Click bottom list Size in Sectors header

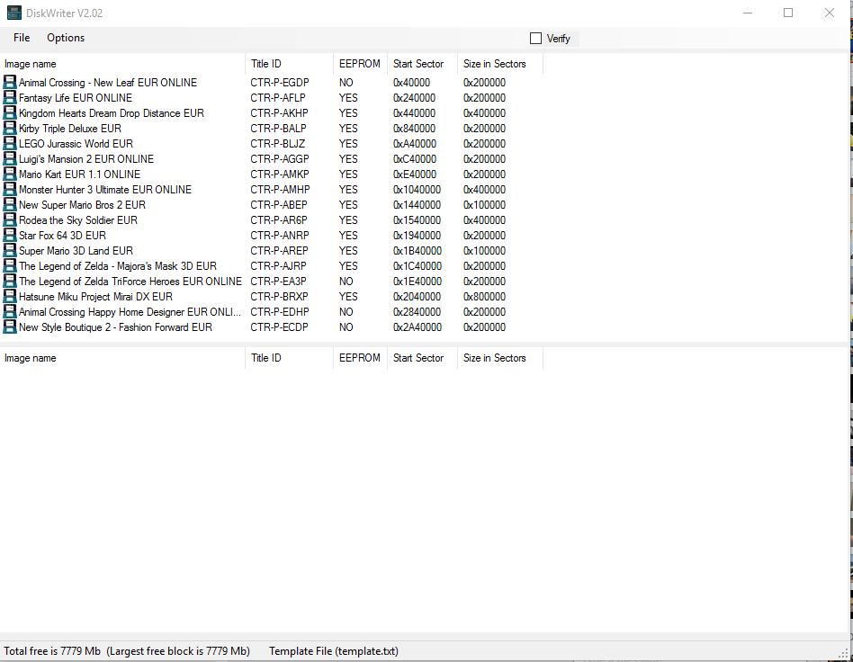500,358
